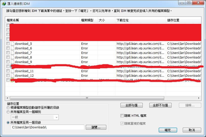The width and height of the screenshot is (206, 137).
Task: Click the save path field C:\Users\Ian\Downloads\
Action: 47,127
